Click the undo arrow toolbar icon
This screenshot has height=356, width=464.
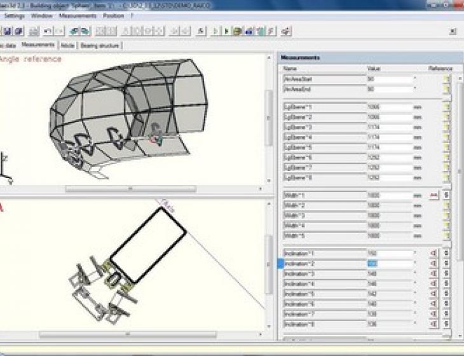point(47,31)
